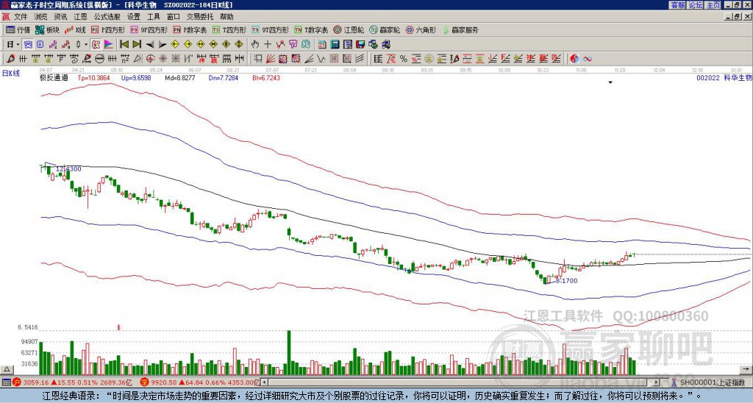Image resolution: width=753 pixels, height=403 pixels.
Task: Toggle the colorful flag icon
Action: click(109, 45)
